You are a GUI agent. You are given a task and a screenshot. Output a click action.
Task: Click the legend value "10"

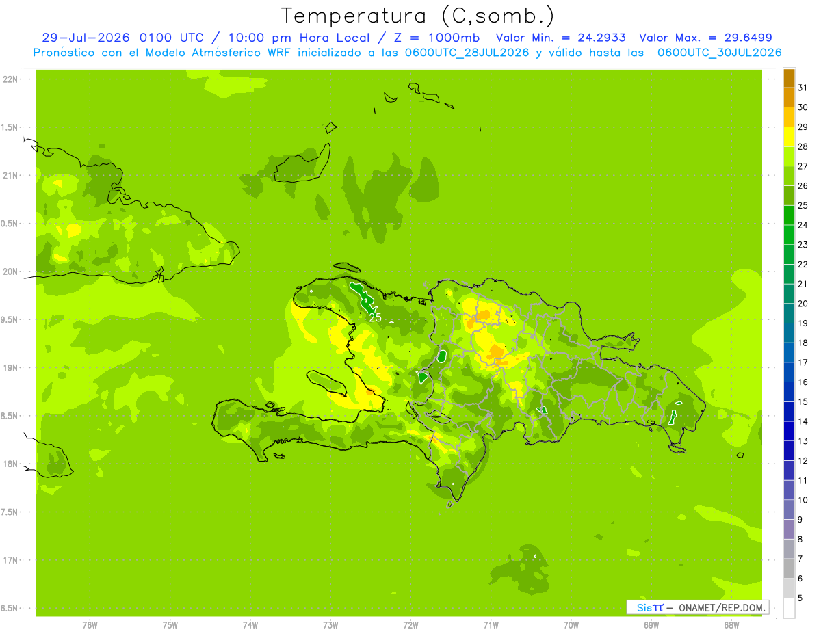coord(803,500)
